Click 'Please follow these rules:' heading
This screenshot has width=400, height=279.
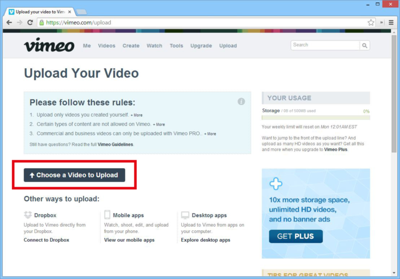click(82, 102)
